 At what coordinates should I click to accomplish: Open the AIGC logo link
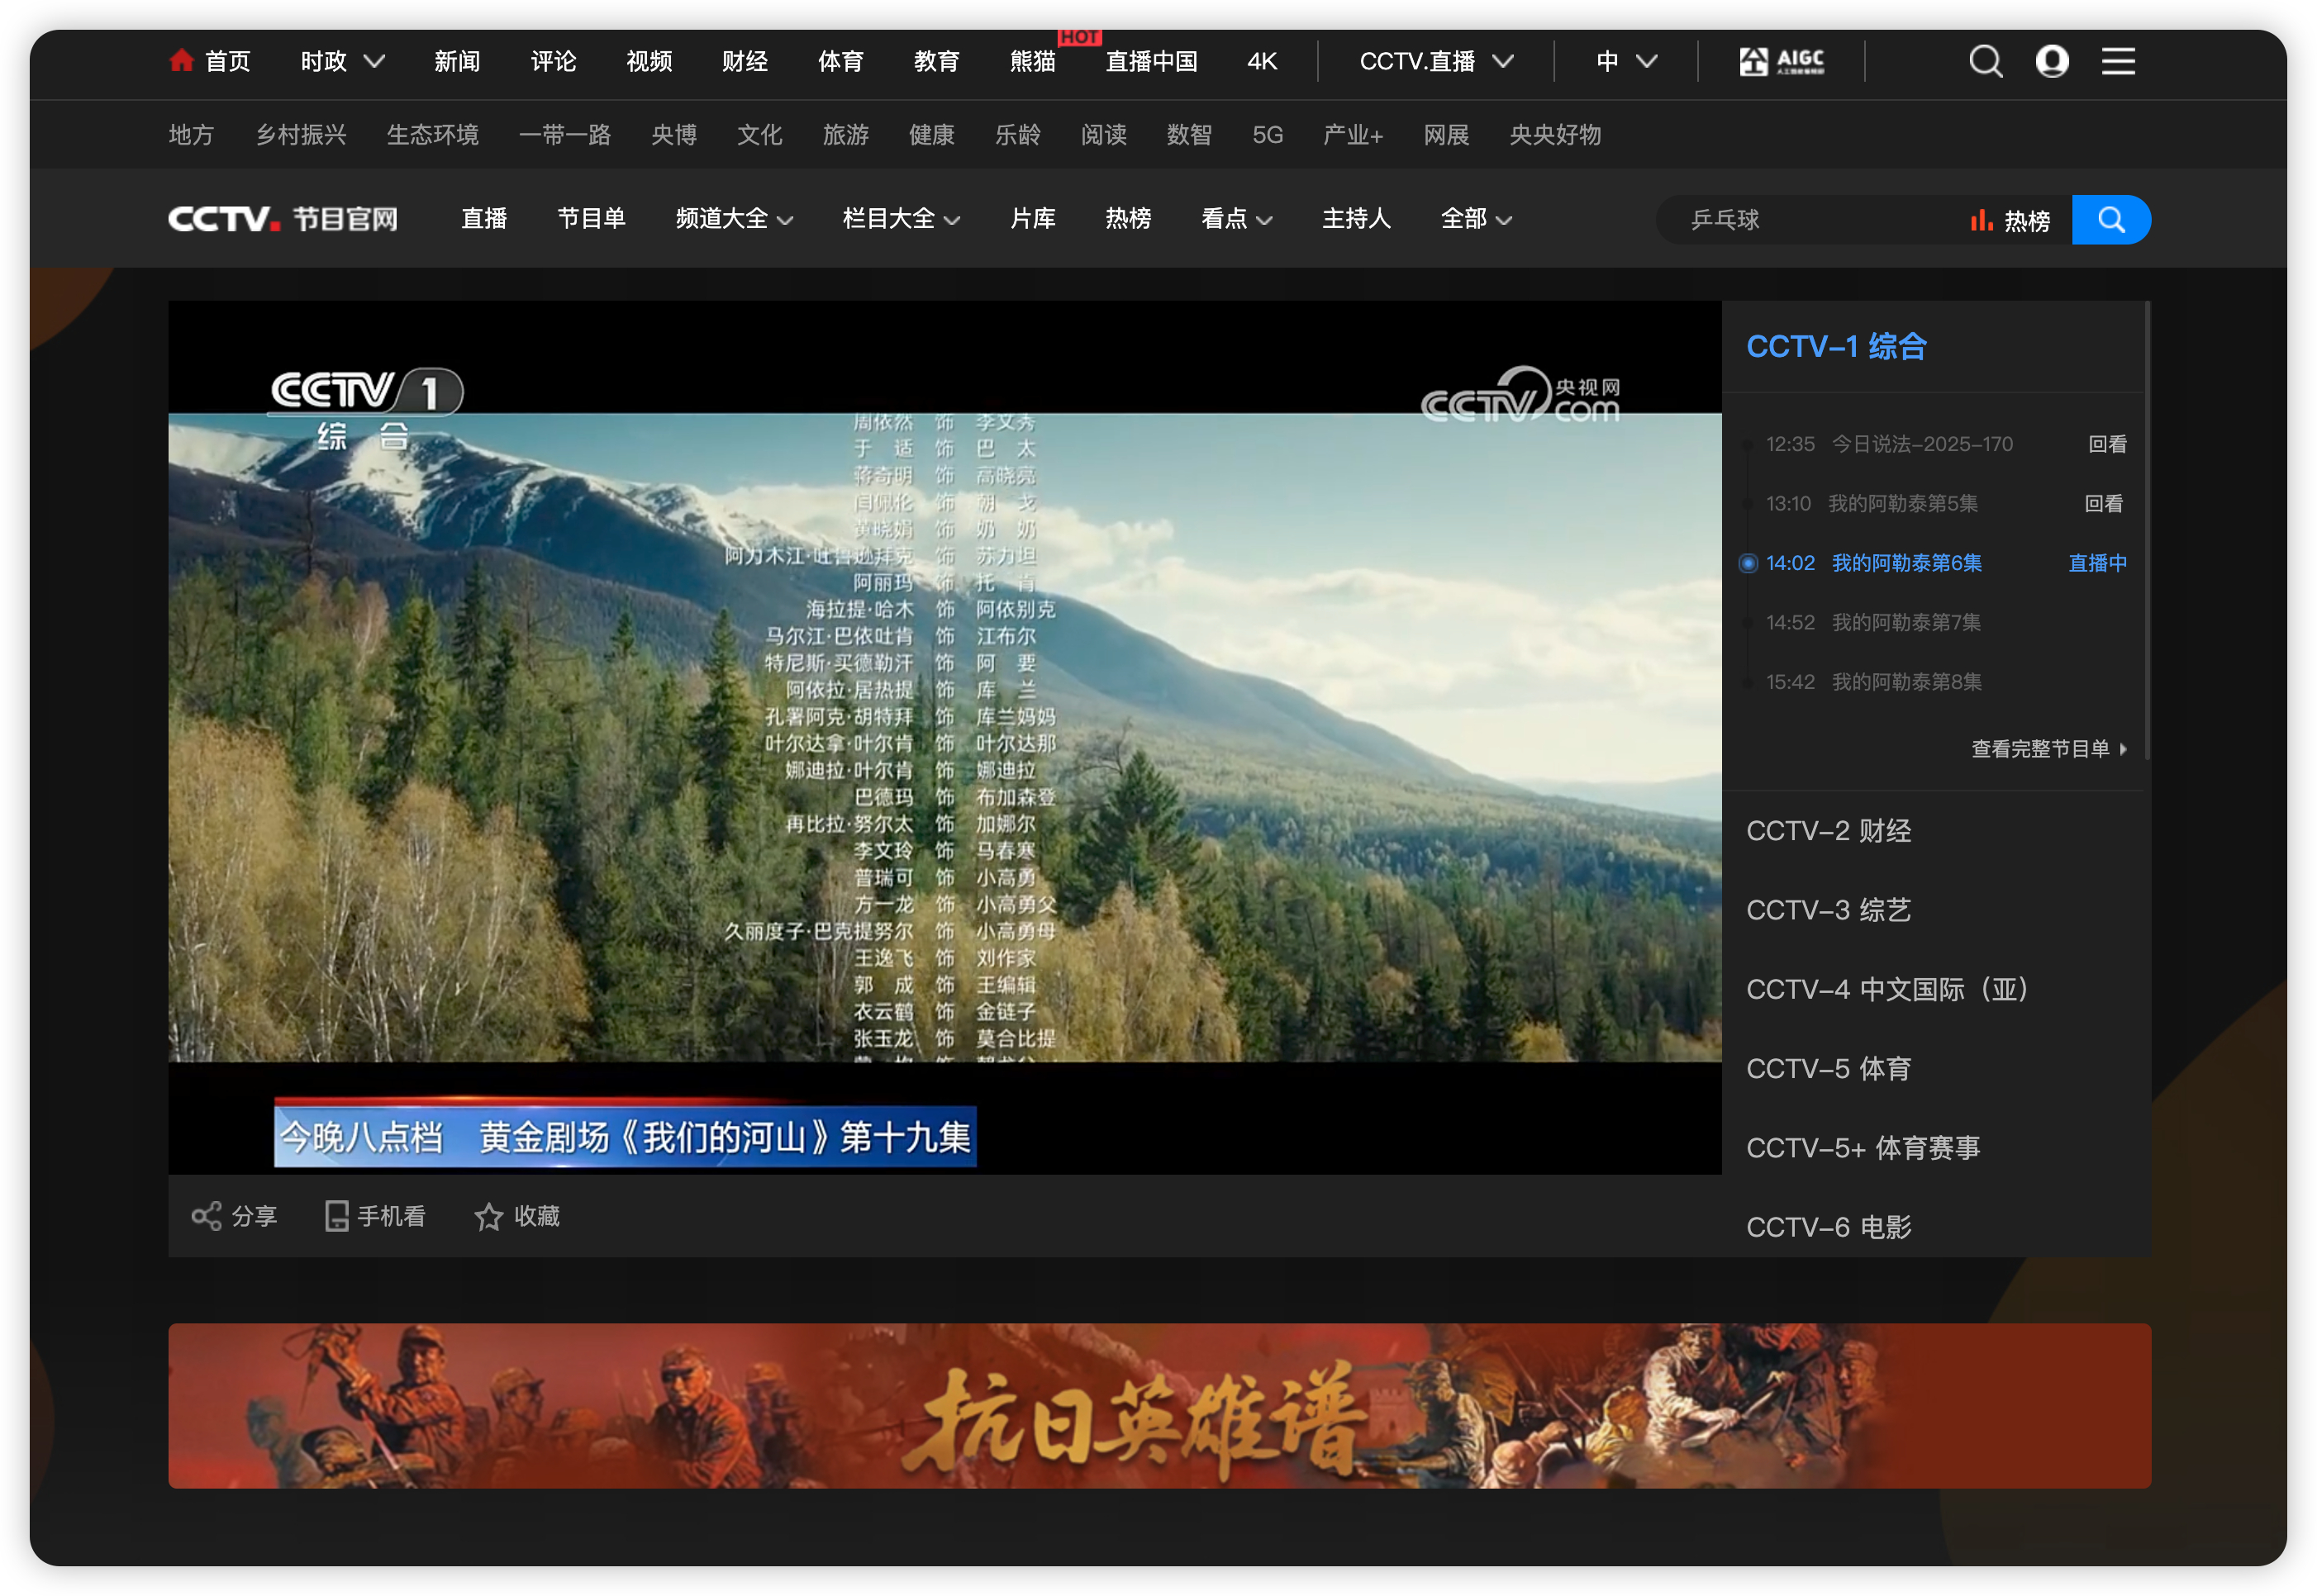coord(1781,62)
